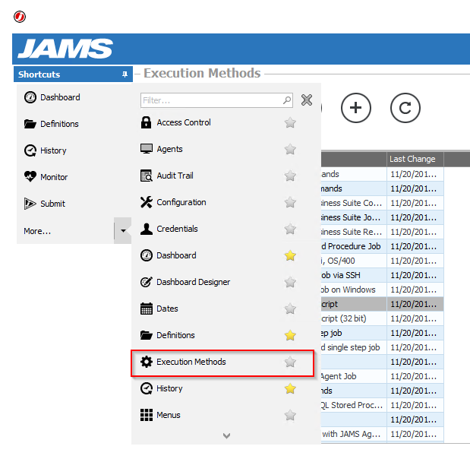Click the red JAMS application icon
This screenshot has height=459, width=470.
click(20, 17)
